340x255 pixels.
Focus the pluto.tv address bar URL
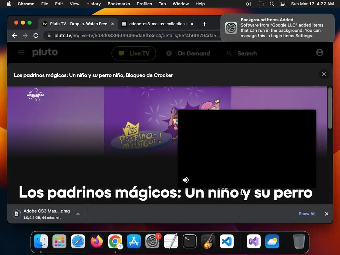pos(136,36)
